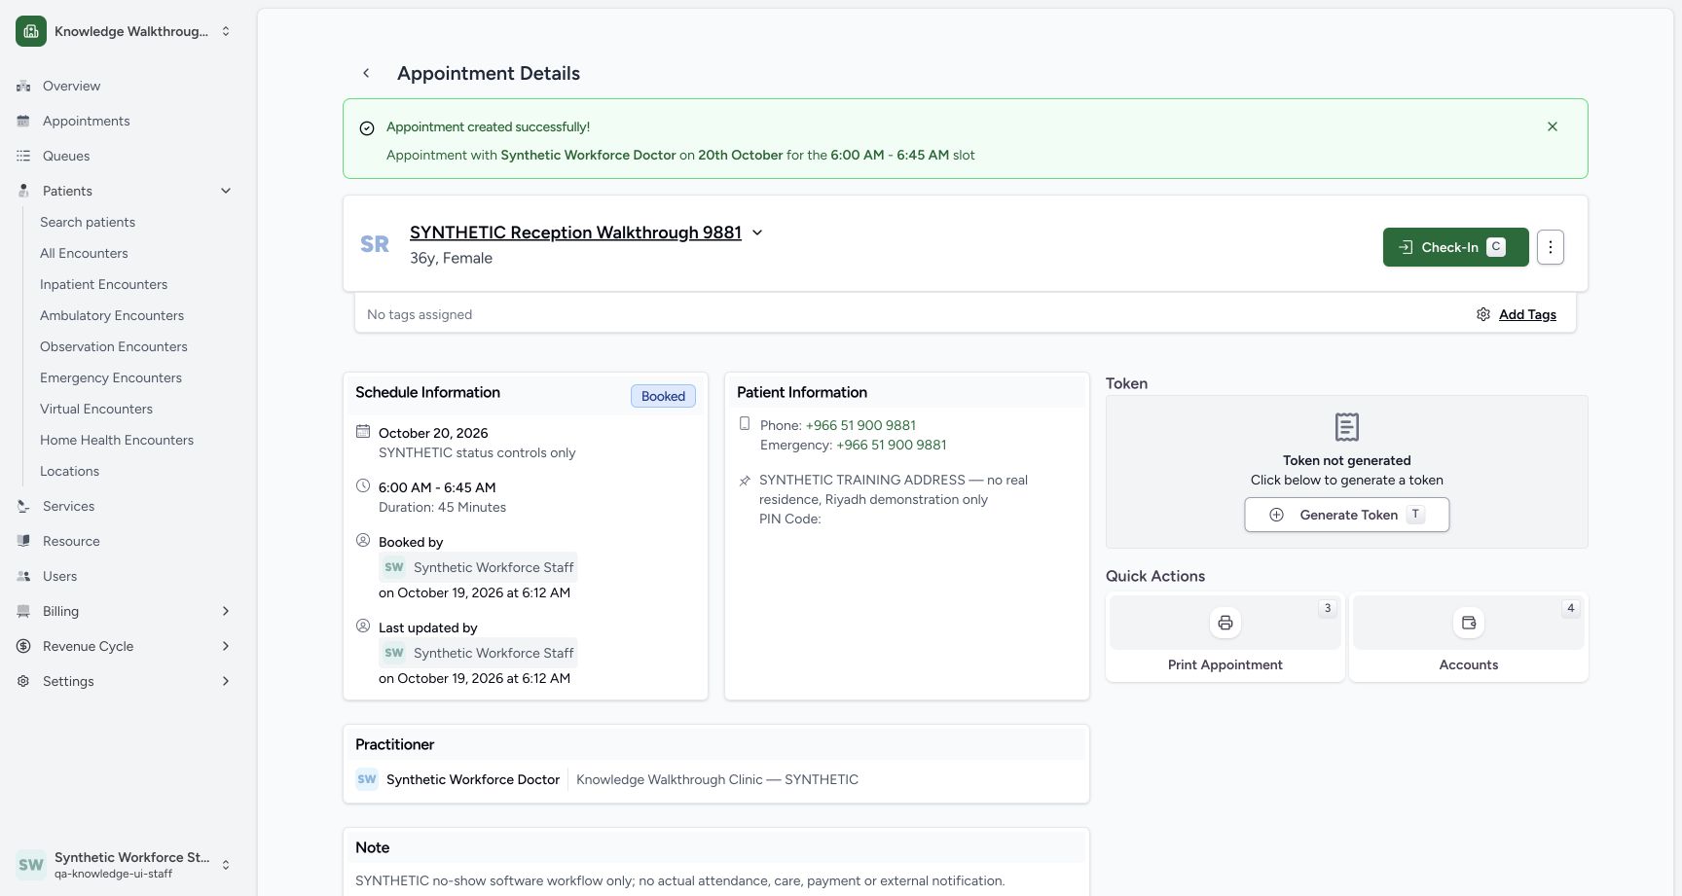
Task: Open Queues from the sidebar
Action: (66, 156)
